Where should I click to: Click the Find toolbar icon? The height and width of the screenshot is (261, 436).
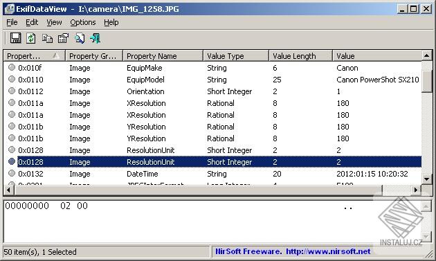80,38
